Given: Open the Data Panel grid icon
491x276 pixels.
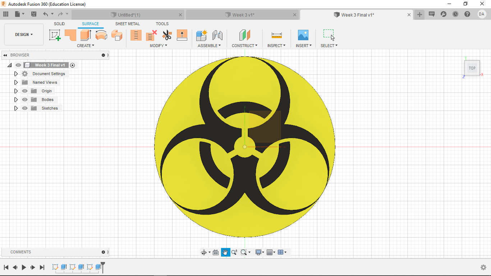Looking at the screenshot, I should pyautogui.click(x=6, y=14).
